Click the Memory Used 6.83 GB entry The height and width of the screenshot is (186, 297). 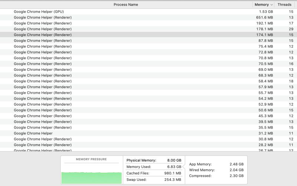(154, 167)
